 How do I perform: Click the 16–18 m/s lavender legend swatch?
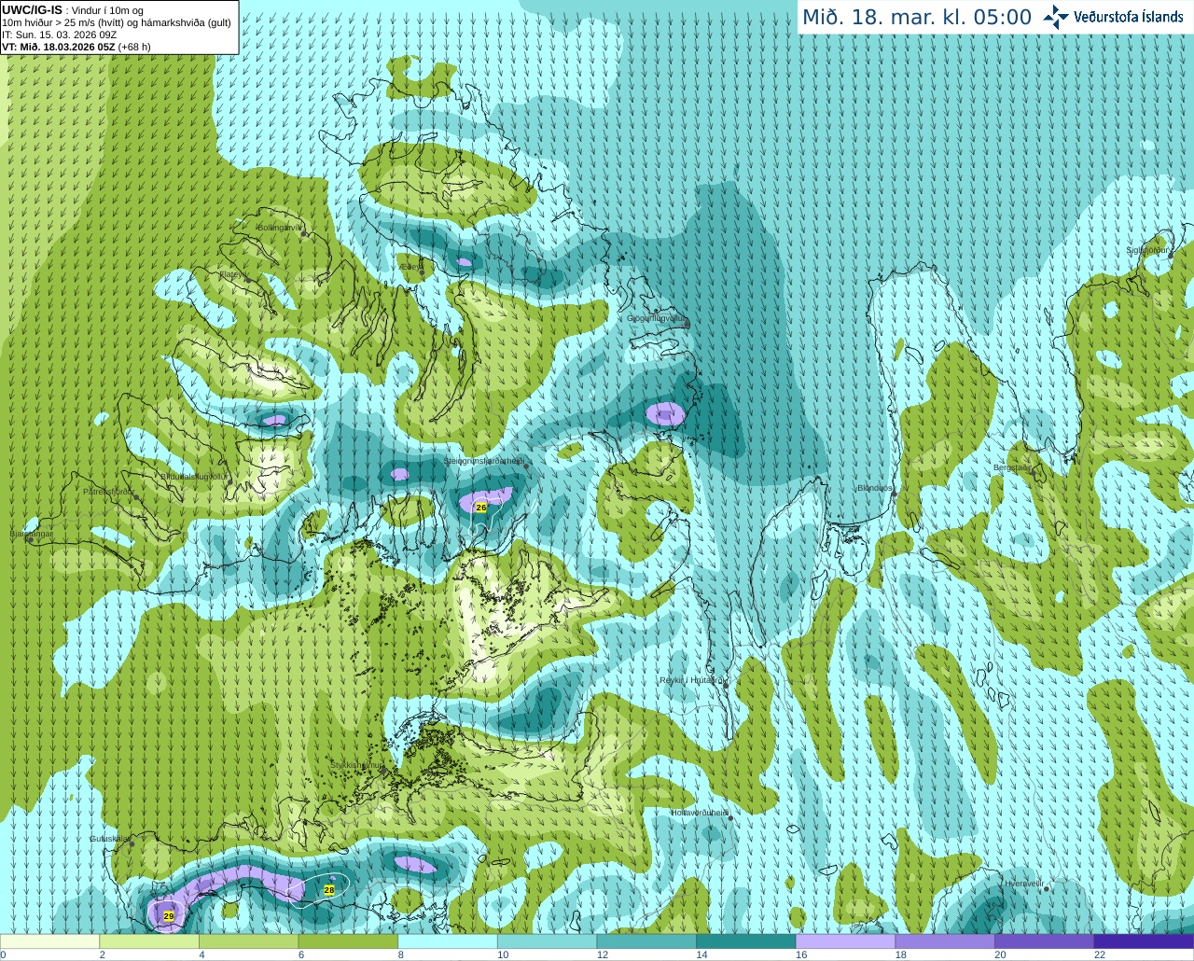(845, 941)
